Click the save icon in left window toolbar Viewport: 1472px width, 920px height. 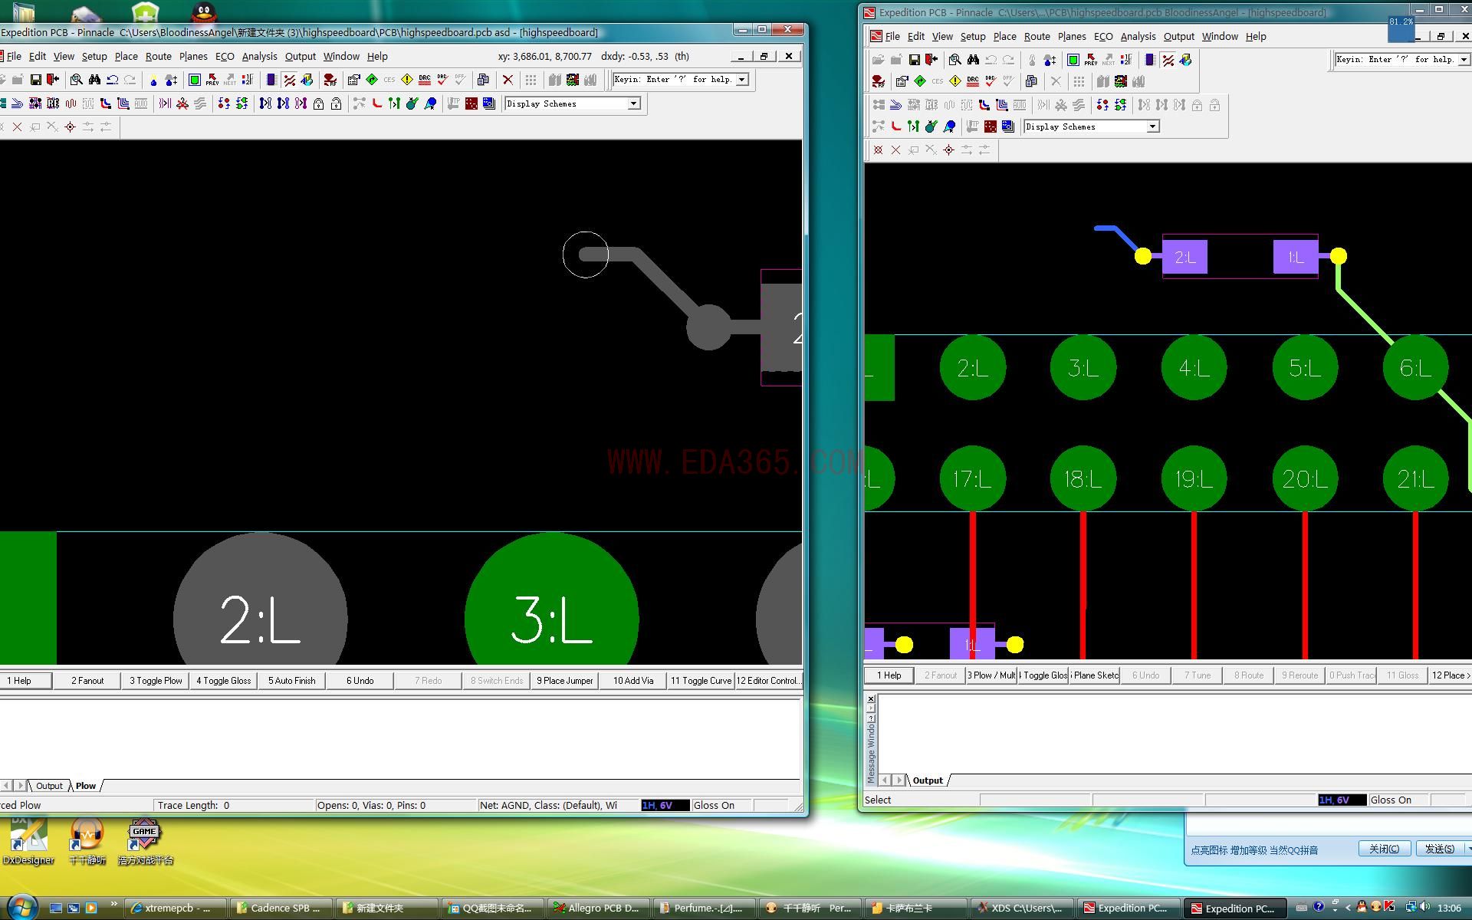(x=35, y=80)
